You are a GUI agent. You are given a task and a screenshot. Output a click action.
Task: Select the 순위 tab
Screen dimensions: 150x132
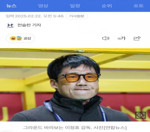tap(107, 6)
